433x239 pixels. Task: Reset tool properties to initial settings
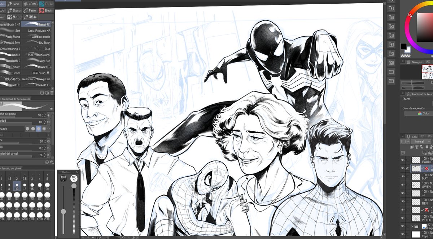tap(47, 162)
